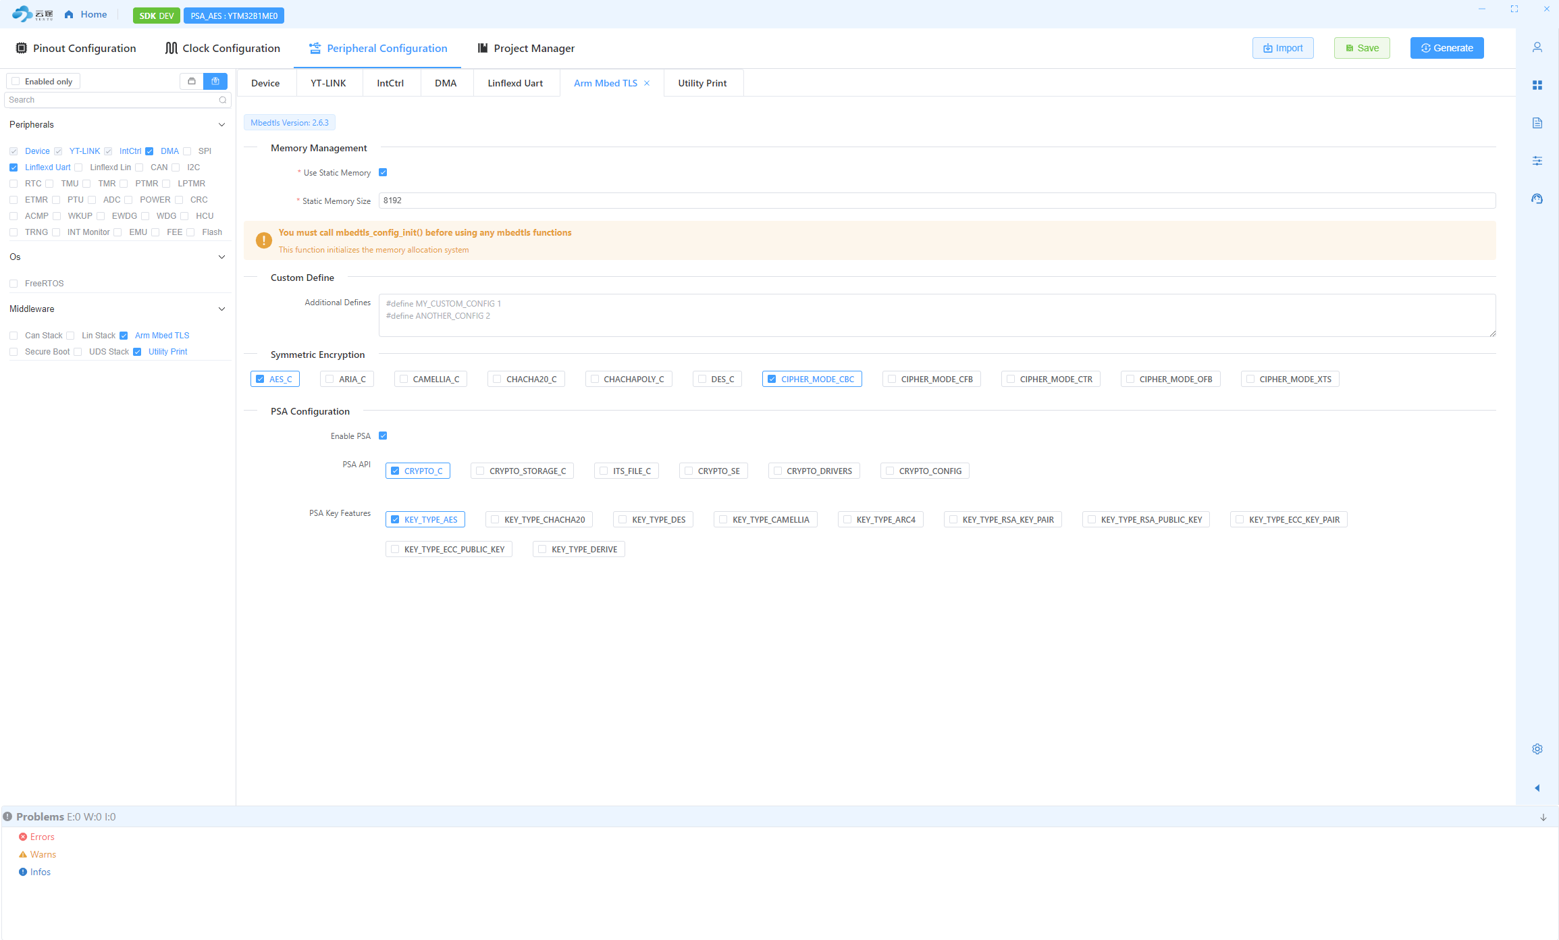This screenshot has height=940, width=1559.
Task: Click the Home icon in the title bar
Action: pos(69,14)
